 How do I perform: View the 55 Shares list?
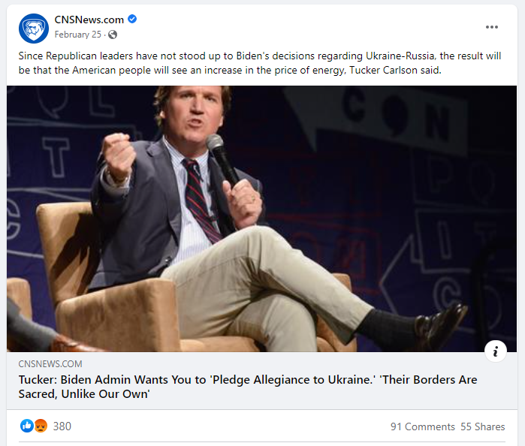(482, 426)
